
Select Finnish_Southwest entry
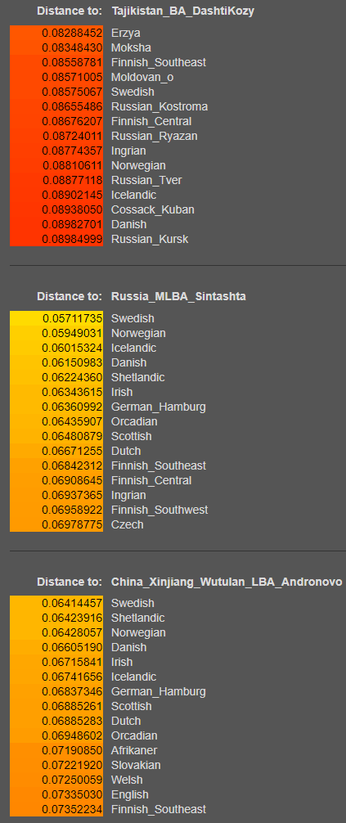160,510
